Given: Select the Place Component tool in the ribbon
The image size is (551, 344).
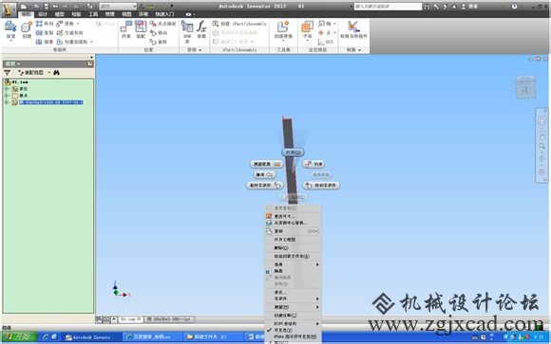Looking at the screenshot, I should [10, 30].
